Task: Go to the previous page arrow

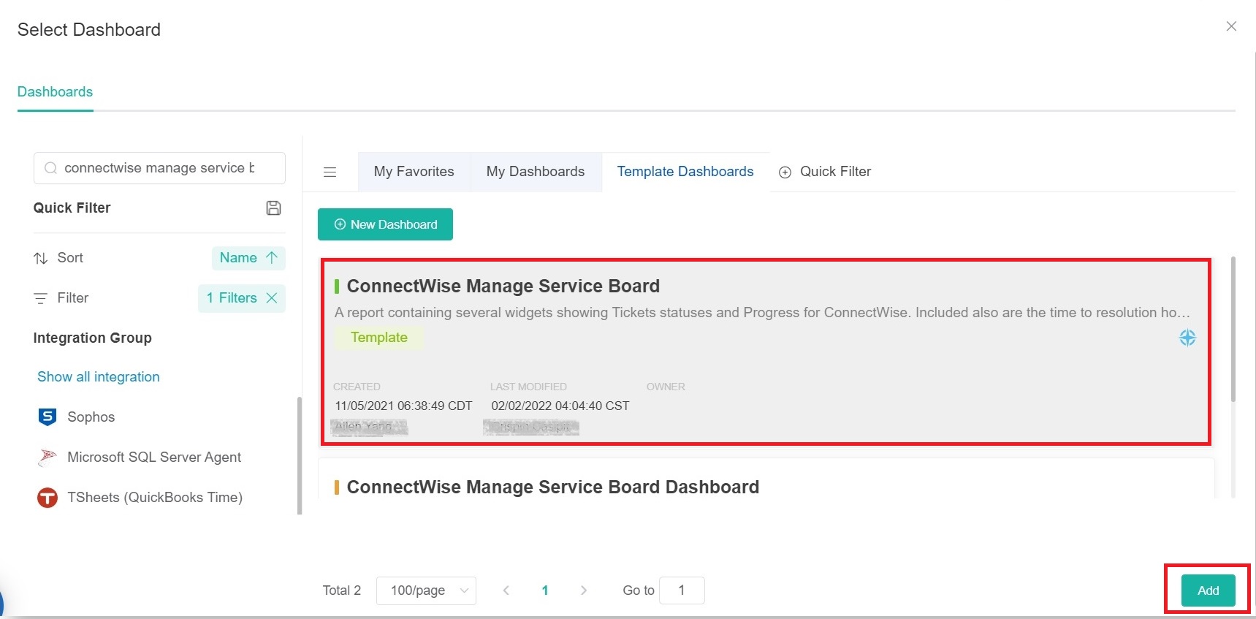Action: [x=506, y=590]
